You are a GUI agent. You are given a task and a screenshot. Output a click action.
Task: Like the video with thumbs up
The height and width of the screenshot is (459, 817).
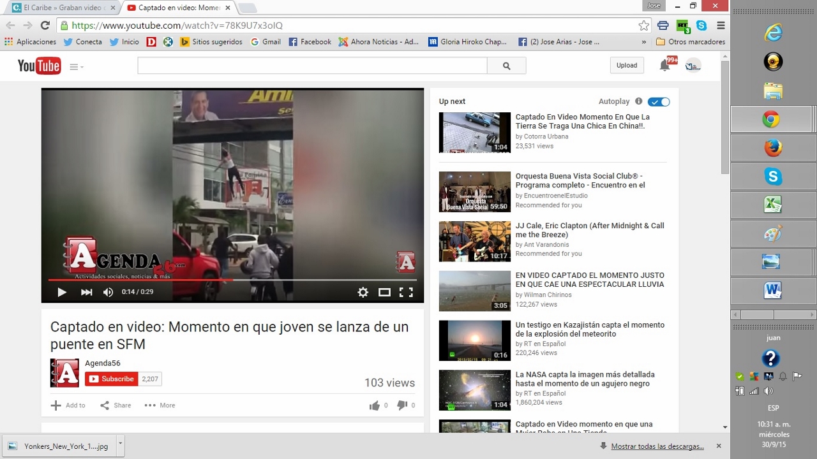[374, 405]
